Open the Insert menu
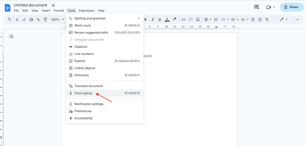This screenshot has height=146, width=305. (46, 11)
